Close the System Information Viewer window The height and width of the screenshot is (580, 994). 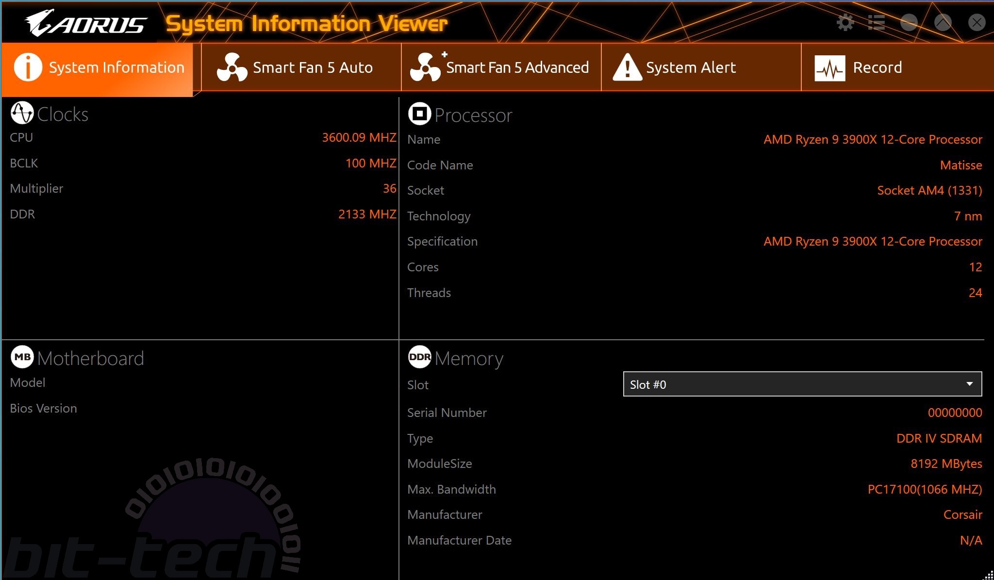pyautogui.click(x=977, y=22)
